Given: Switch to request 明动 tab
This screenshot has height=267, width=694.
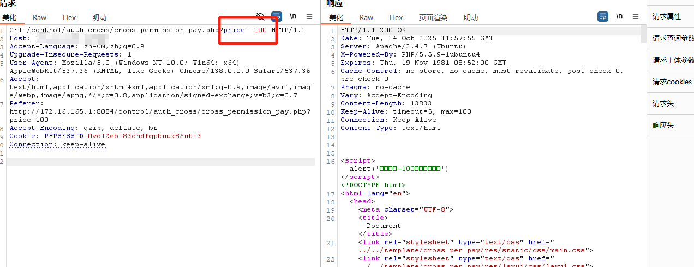Looking at the screenshot, I should [99, 17].
